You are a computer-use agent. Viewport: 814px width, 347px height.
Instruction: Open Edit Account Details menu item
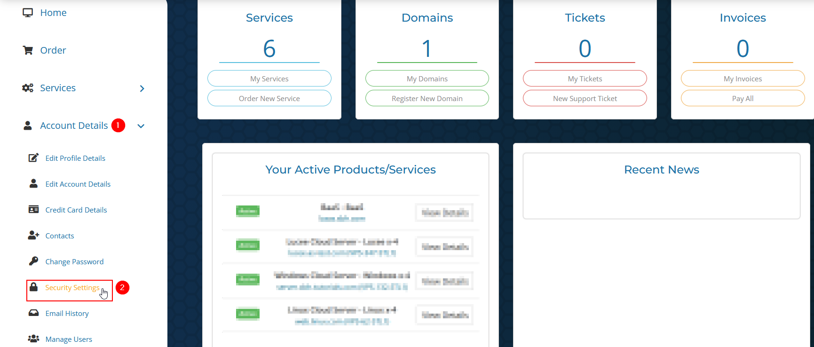coord(78,184)
